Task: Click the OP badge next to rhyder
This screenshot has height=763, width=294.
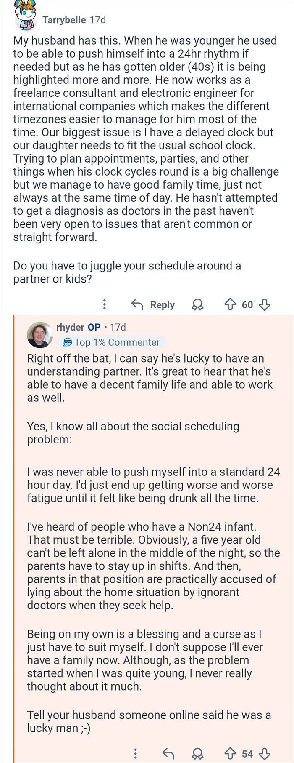Action: pyautogui.click(x=94, y=327)
